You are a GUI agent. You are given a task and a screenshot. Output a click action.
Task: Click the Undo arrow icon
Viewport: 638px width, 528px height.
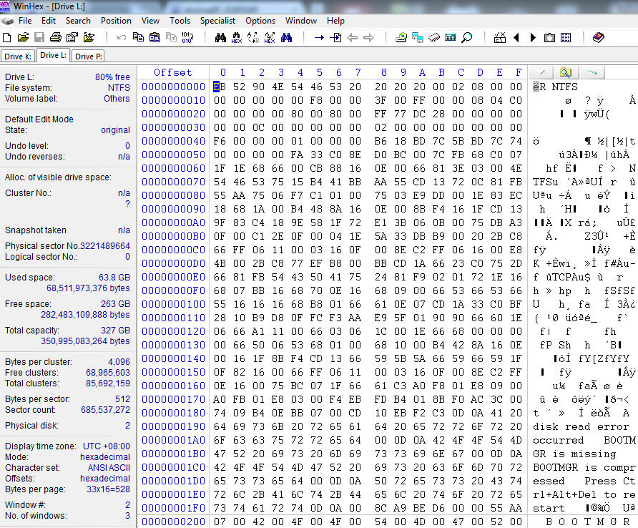[x=122, y=38]
